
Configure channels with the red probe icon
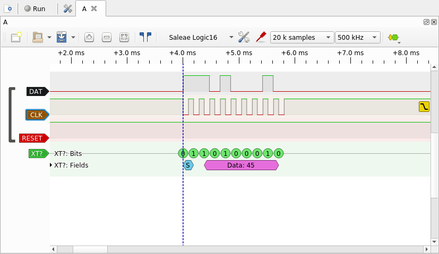(261, 37)
